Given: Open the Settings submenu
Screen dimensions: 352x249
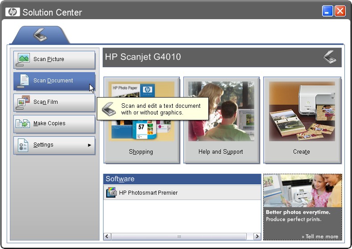Looking at the screenshot, I should tap(54, 145).
